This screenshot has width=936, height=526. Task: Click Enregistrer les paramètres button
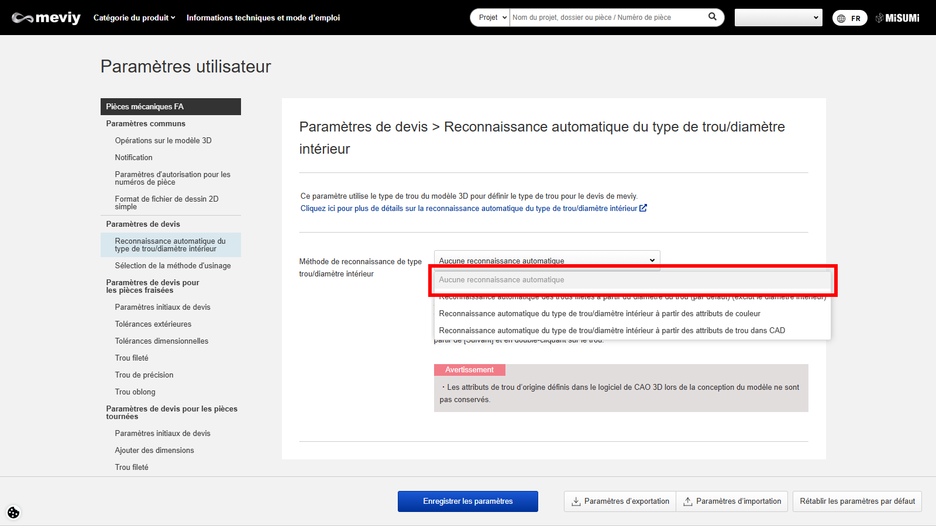[467, 501]
